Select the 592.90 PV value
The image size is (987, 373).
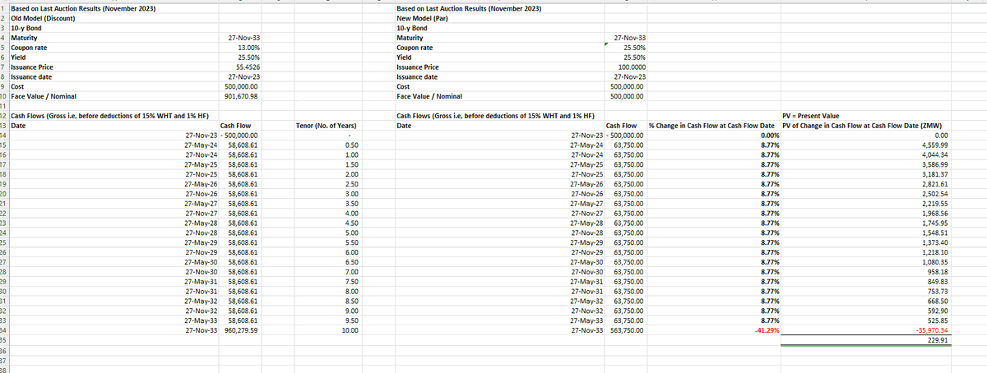pyautogui.click(x=938, y=311)
